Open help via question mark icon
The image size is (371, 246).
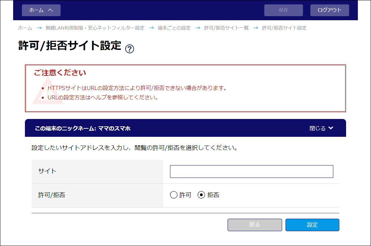130,49
